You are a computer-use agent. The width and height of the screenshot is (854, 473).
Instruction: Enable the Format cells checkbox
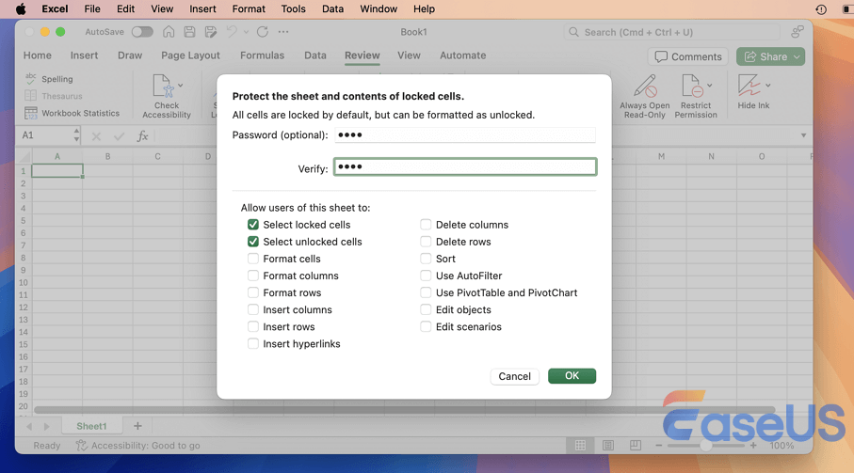[253, 259]
